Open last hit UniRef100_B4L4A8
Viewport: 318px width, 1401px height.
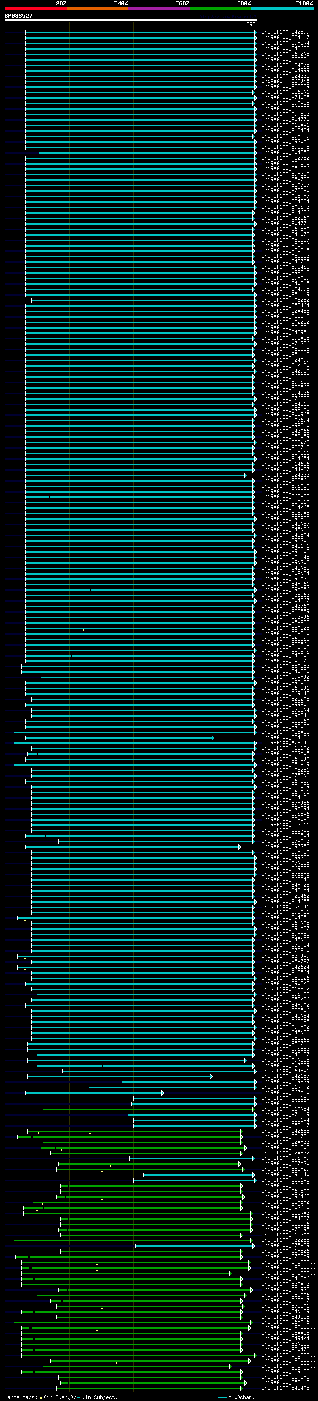tap(285, 1388)
